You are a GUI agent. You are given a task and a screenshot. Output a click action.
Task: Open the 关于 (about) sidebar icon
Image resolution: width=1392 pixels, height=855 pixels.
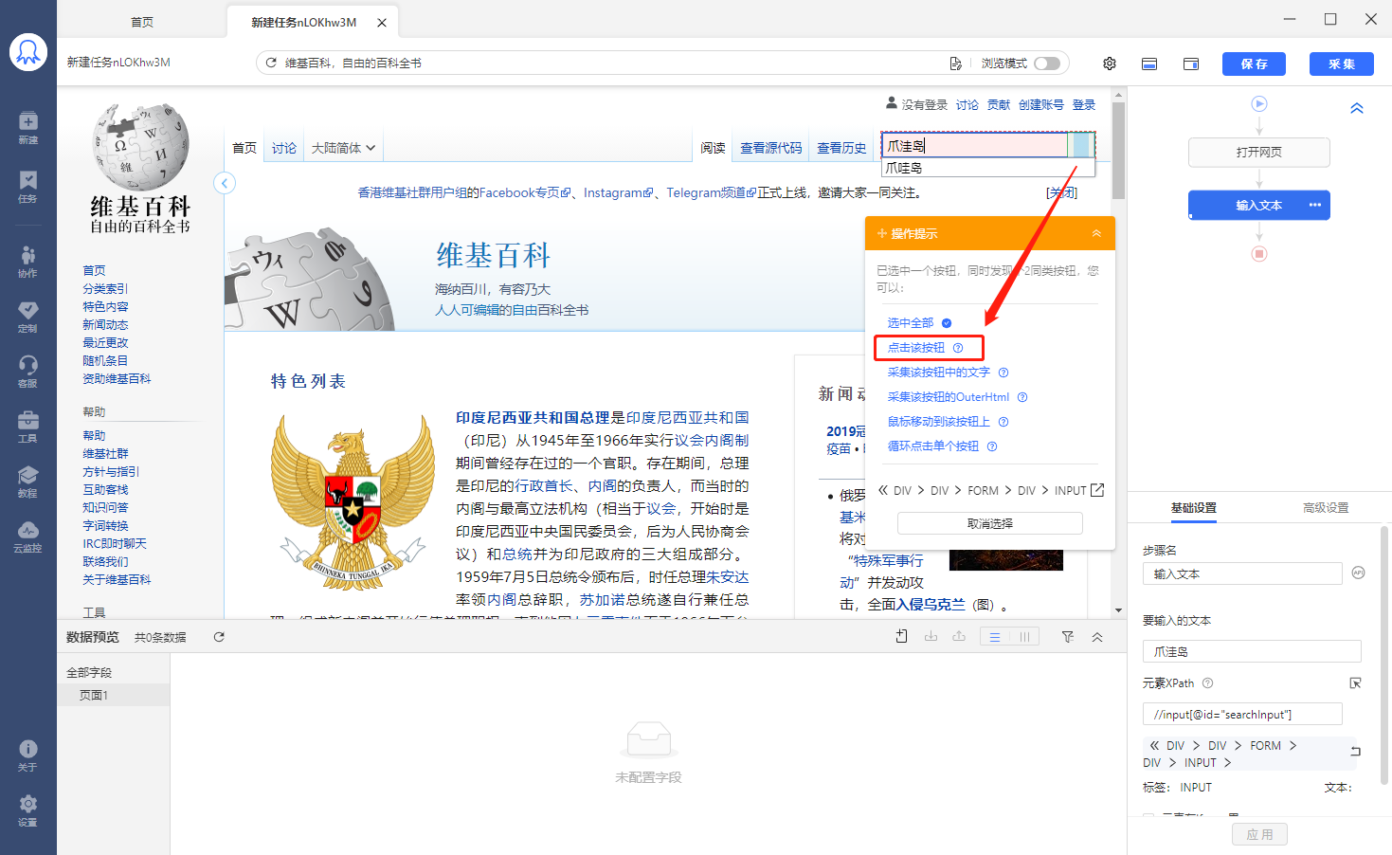click(x=28, y=755)
